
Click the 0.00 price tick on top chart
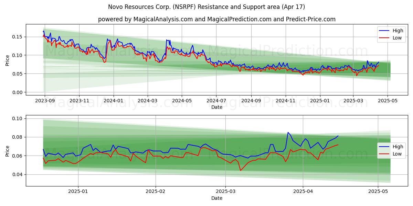18,92
